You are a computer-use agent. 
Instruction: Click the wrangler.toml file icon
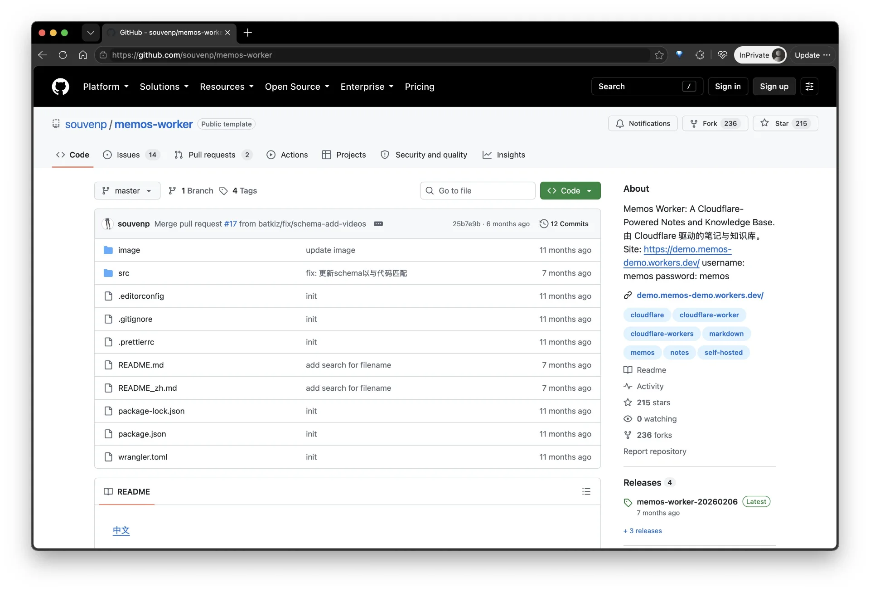coord(108,457)
